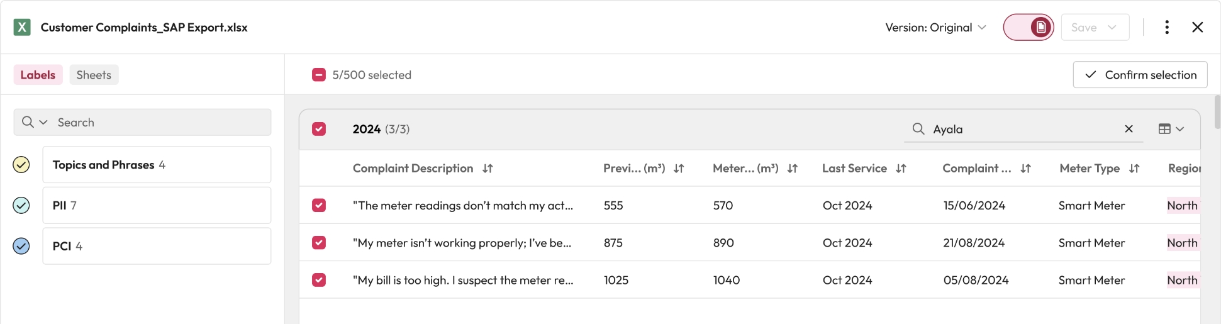Uncheck the 2024 group checkbox
The image size is (1221, 324).
pos(319,129)
